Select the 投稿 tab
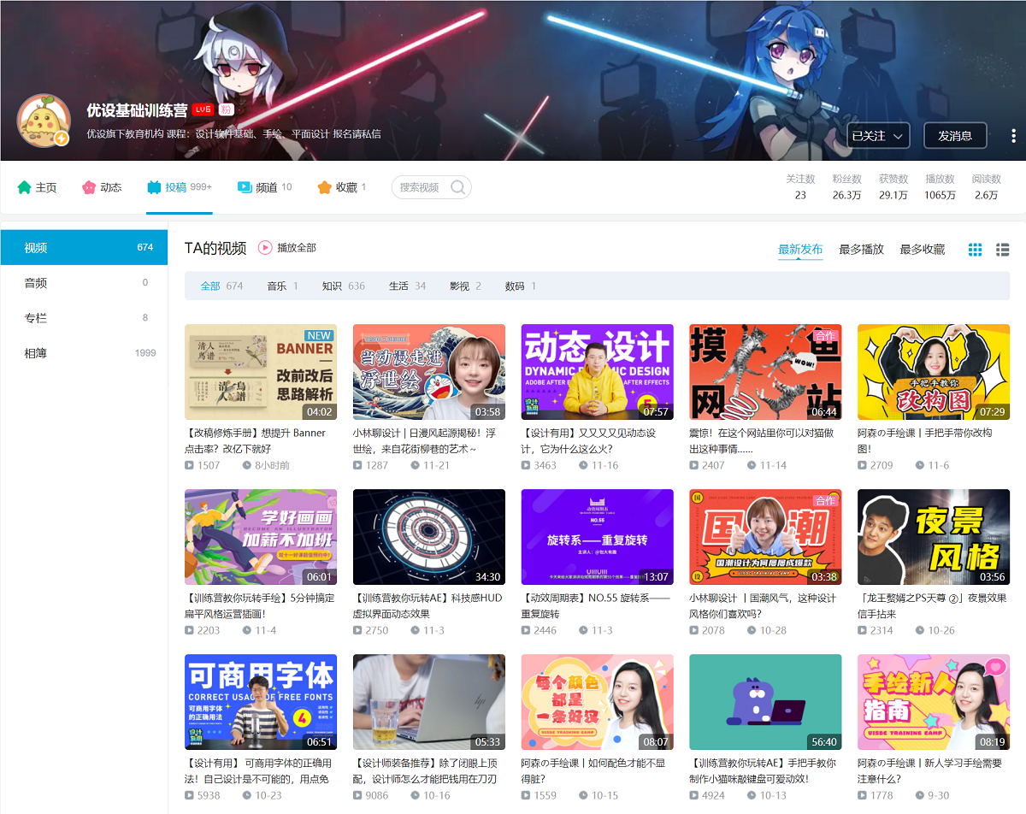Screen dimensions: 1026x814 pyautogui.click(x=179, y=187)
